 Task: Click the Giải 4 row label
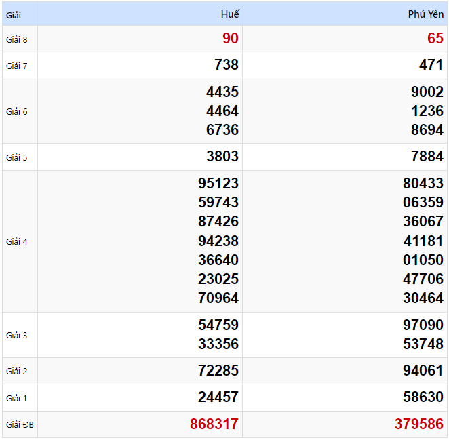(17, 241)
